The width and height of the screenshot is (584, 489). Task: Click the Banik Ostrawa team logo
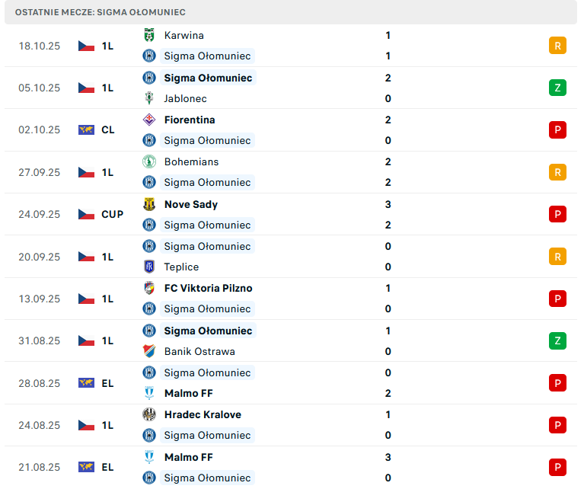[x=149, y=351]
